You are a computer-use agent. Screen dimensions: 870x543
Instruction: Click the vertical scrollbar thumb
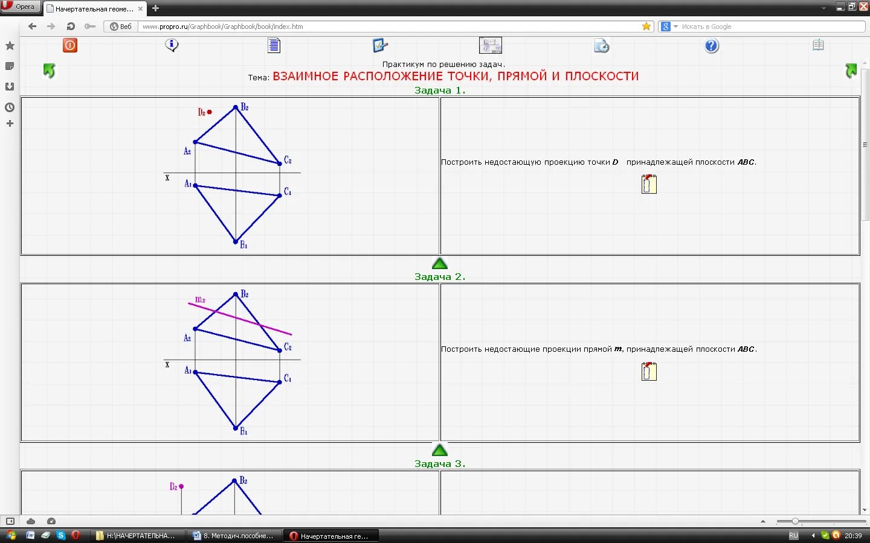865,145
